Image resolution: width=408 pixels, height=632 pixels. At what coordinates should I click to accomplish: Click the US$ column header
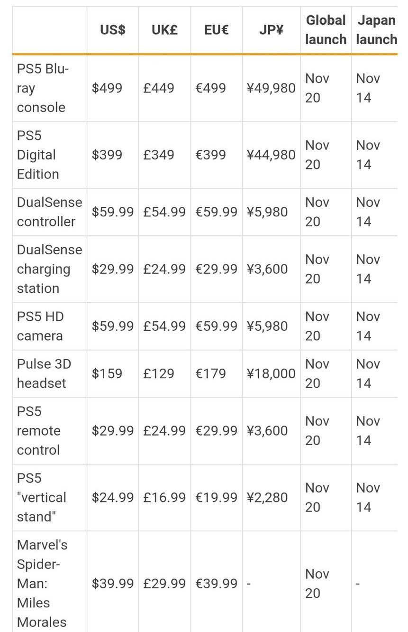pyautogui.click(x=113, y=30)
